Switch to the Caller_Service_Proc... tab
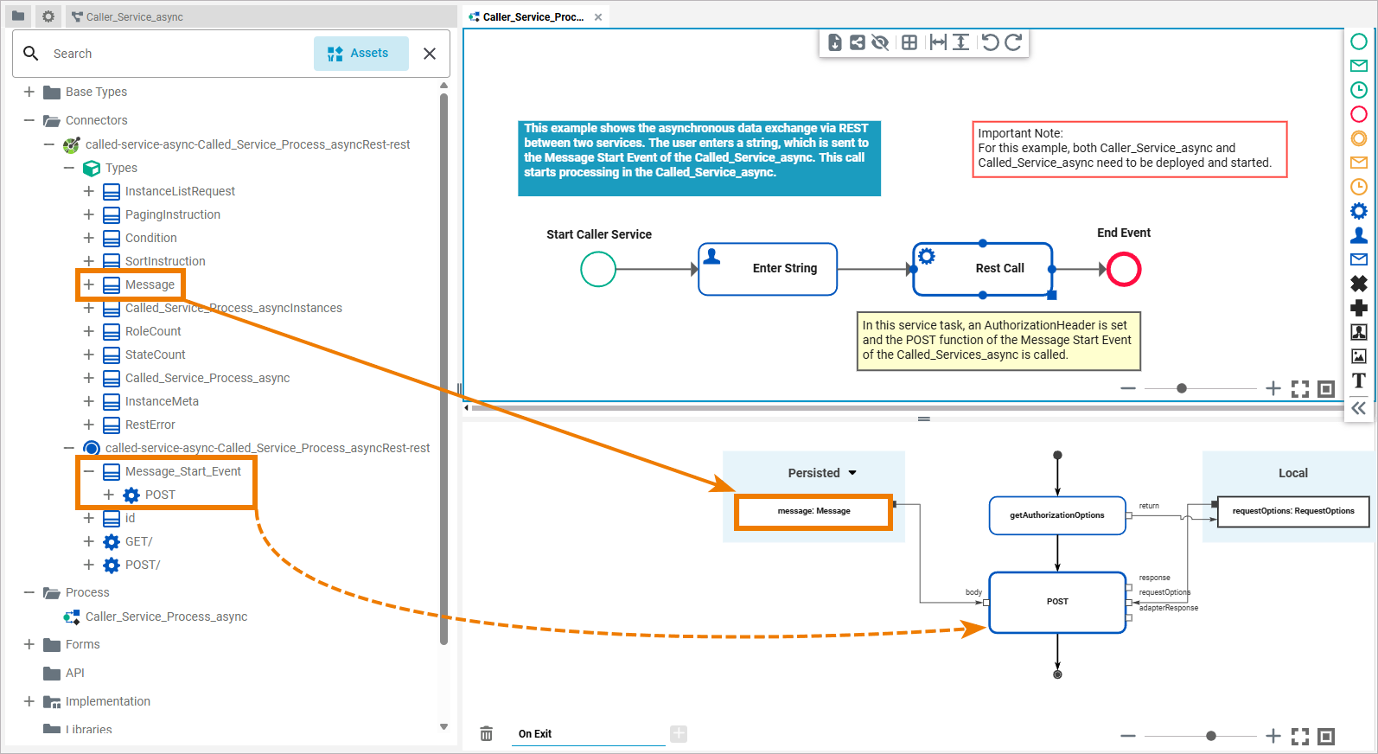The width and height of the screenshot is (1378, 754). 533,16
